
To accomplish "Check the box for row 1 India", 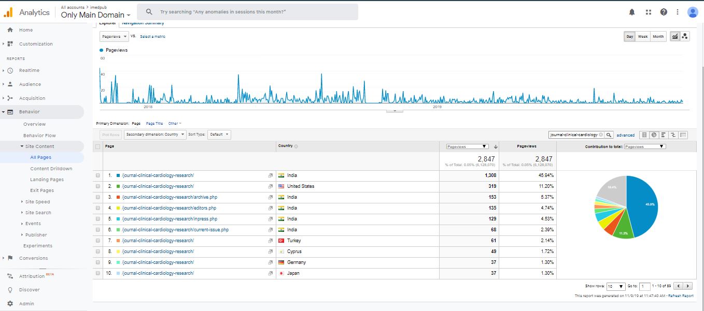I will tap(98, 175).
